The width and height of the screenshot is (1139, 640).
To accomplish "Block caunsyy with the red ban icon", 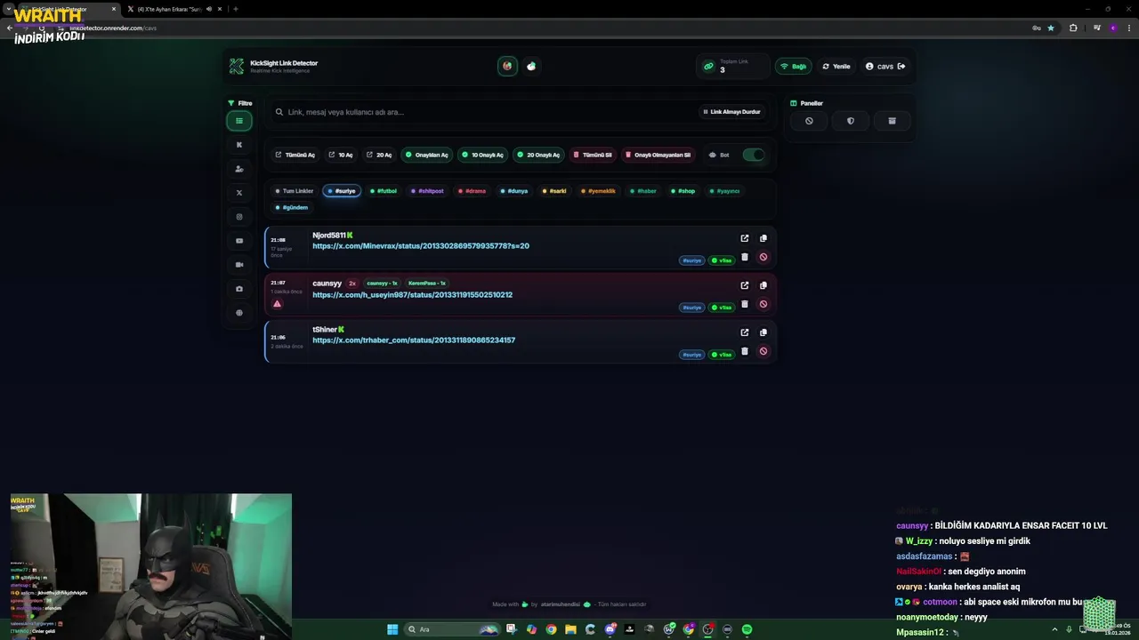I will pyautogui.click(x=763, y=304).
